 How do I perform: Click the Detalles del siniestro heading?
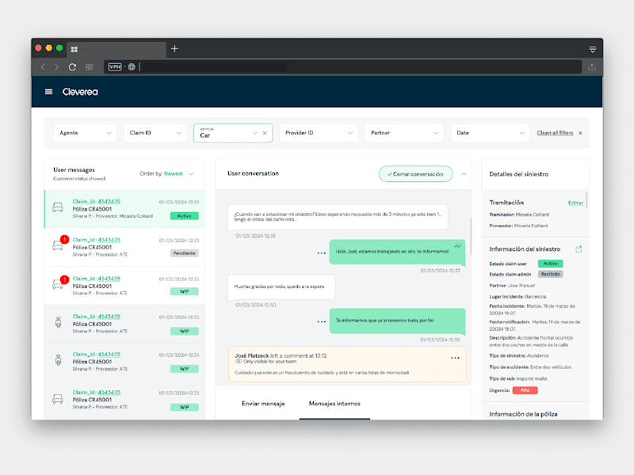(x=519, y=174)
